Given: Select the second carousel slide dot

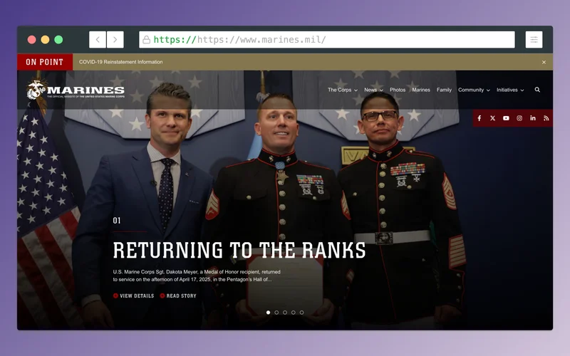Looking at the screenshot, I should 276,313.
